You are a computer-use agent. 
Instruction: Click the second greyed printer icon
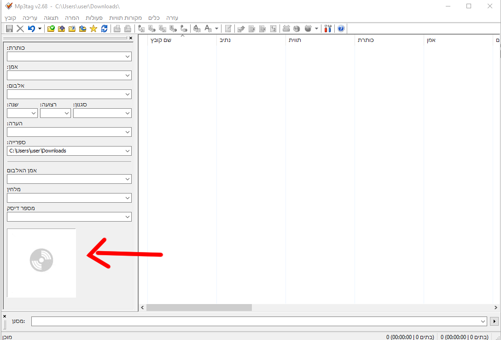point(128,29)
